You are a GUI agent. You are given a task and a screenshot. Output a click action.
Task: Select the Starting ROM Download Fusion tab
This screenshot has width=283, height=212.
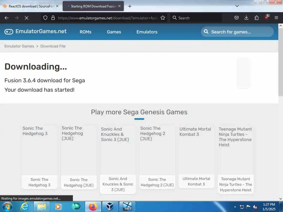[93, 6]
